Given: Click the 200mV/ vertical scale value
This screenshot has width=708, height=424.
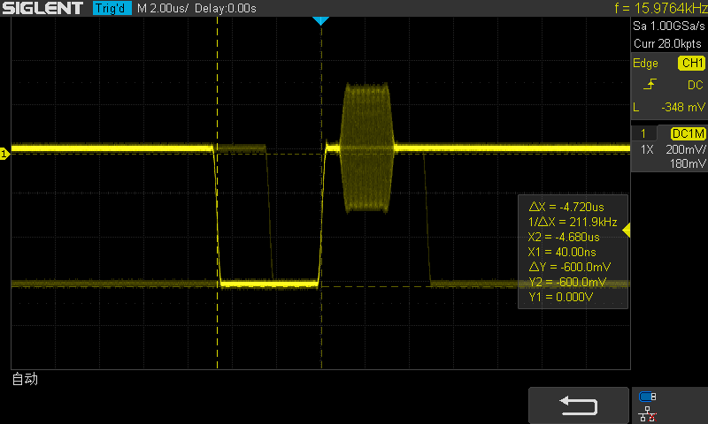Looking at the screenshot, I should (685, 149).
